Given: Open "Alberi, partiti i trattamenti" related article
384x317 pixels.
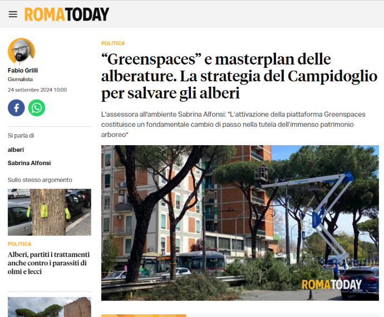Looking at the screenshot, I should click(x=48, y=263).
